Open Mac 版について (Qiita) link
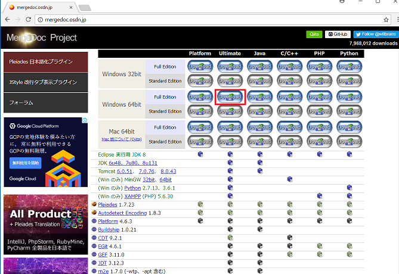Viewport: 399px width, 274px height. tap(122, 139)
